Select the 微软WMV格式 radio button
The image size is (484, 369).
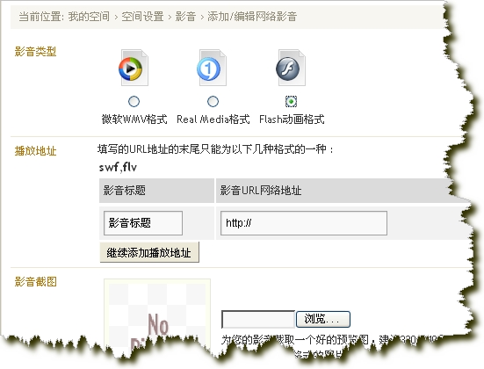click(x=134, y=101)
